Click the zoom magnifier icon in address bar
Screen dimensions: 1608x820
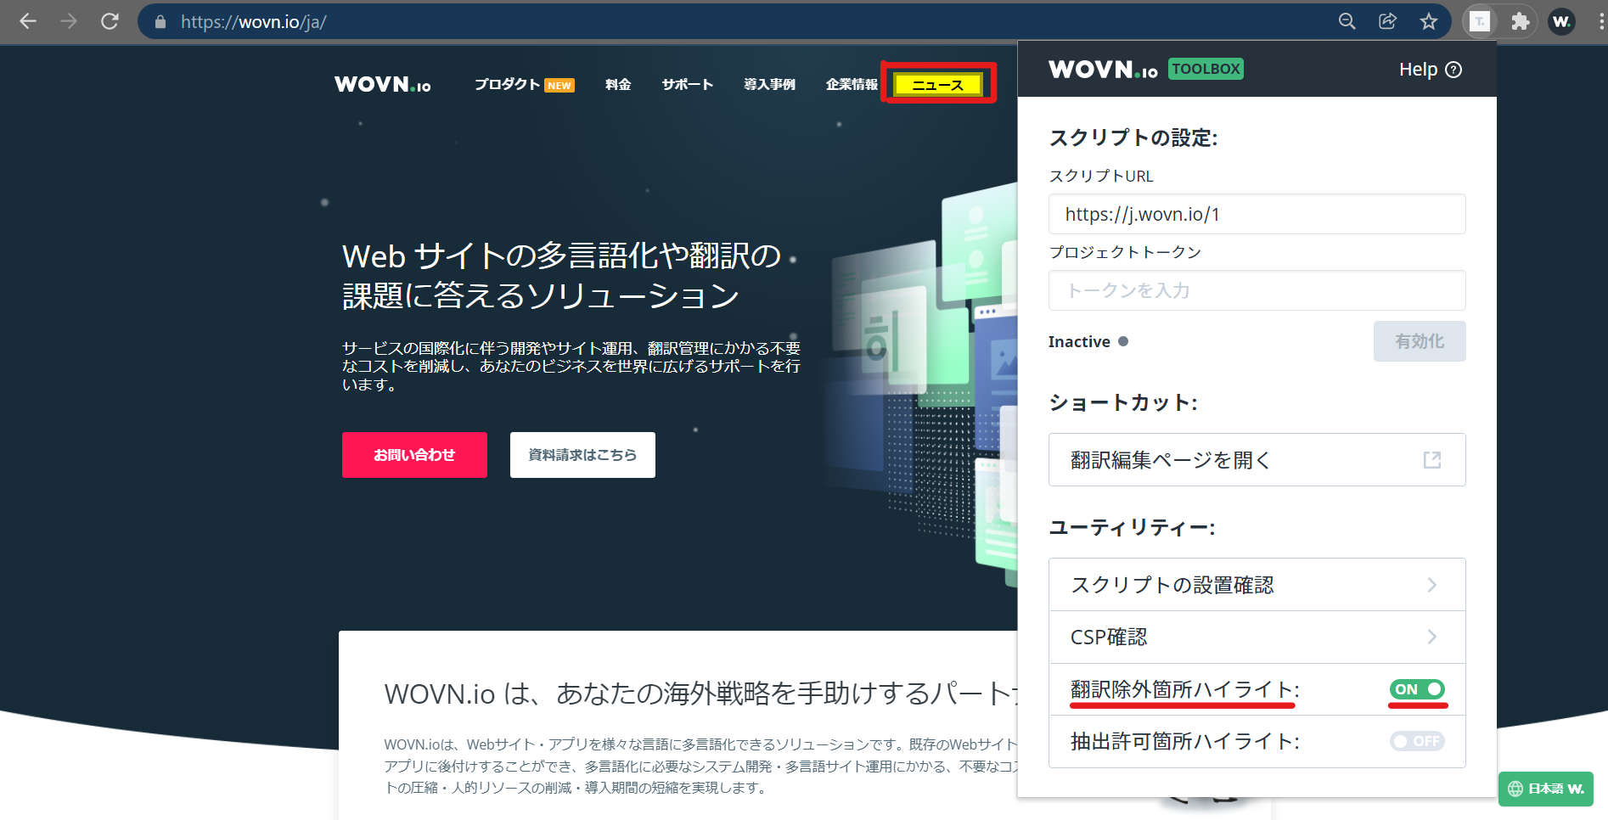[1347, 21]
